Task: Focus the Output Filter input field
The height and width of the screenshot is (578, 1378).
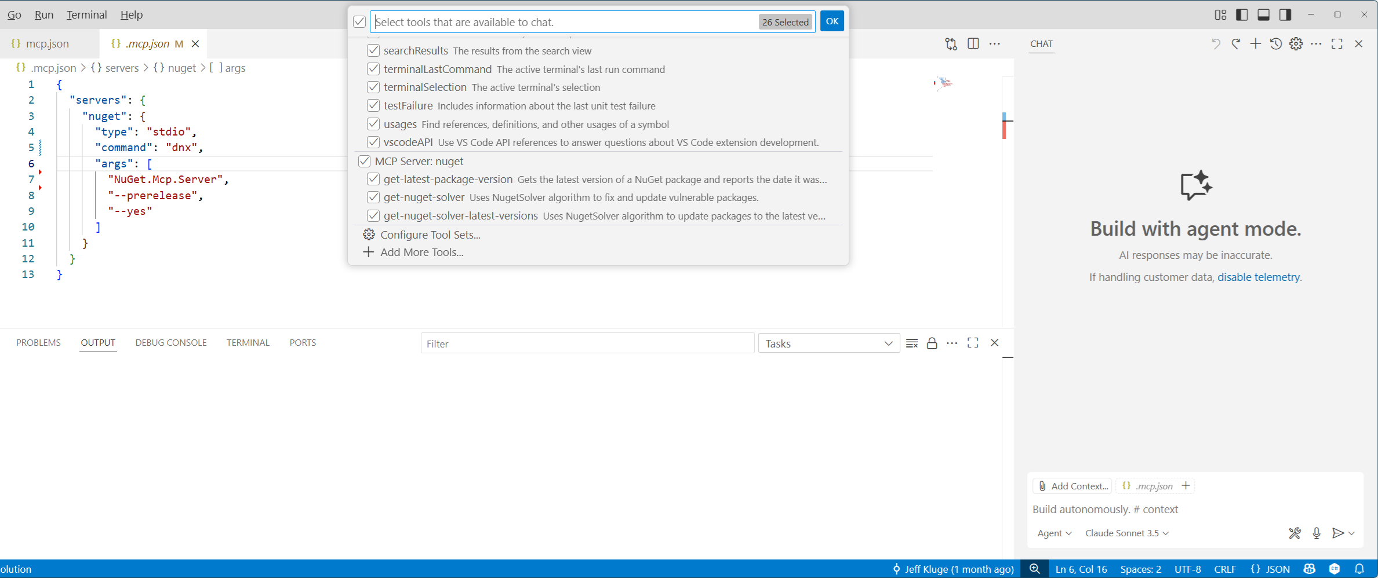Action: (587, 343)
